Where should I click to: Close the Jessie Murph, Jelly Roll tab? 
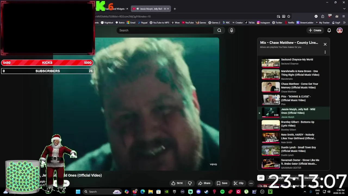[x=168, y=9]
